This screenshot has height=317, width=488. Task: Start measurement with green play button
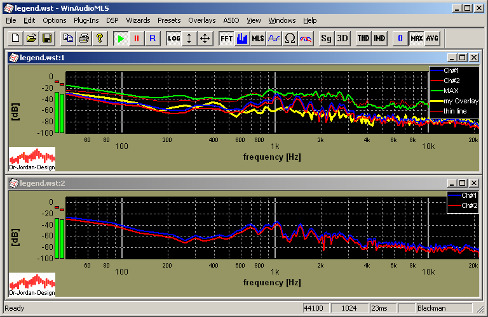pyautogui.click(x=121, y=38)
